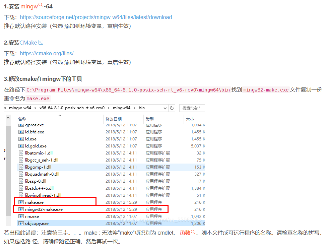
Task: Select the libatomic-1.dll file name
Action: 39,153
